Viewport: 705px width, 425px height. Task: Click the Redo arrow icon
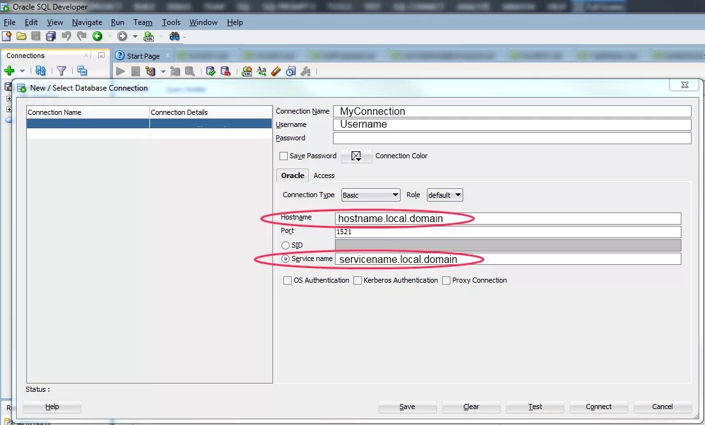(82, 36)
